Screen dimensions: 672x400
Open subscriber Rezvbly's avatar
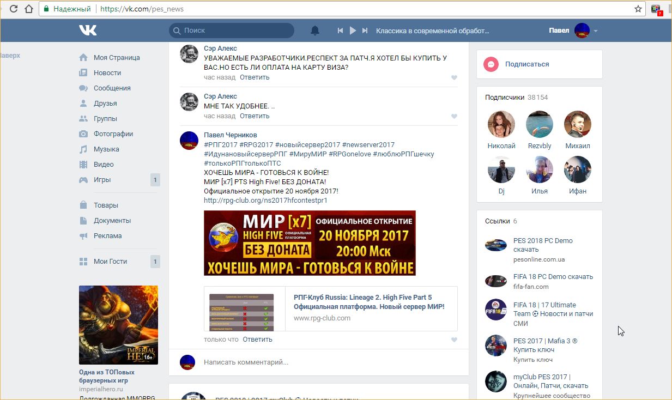[x=540, y=124]
